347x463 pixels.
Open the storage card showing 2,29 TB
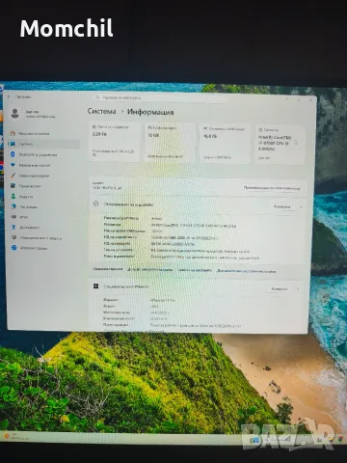click(x=114, y=142)
